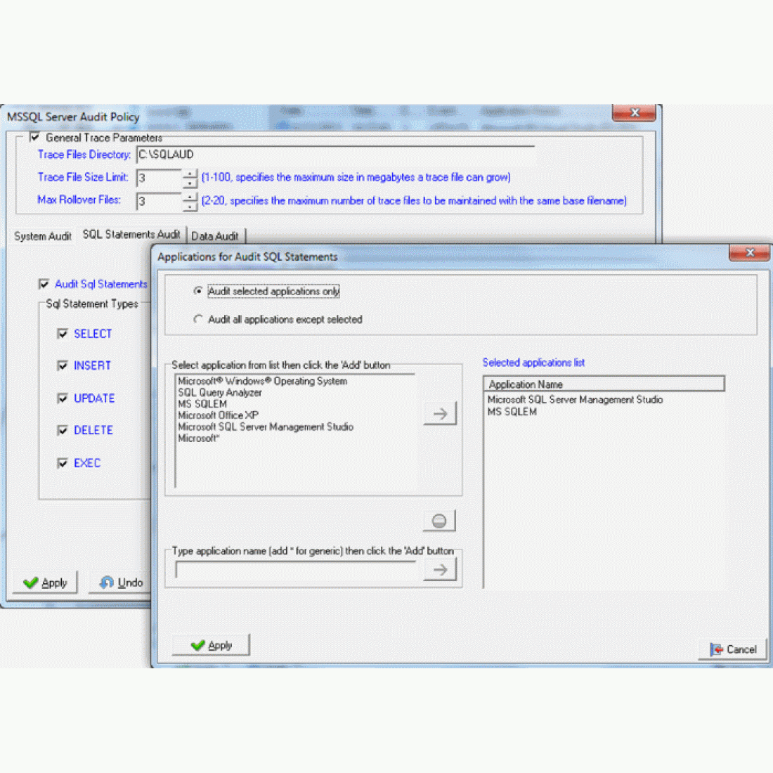Open the Data Audit tab
Screen dimensions: 773x773
(215, 236)
